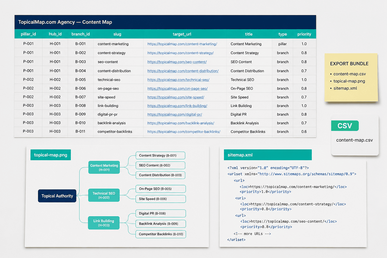Screen dimensions: 387x258
Task: Click the seo-content loc line in sitemap
Action: point(288,221)
